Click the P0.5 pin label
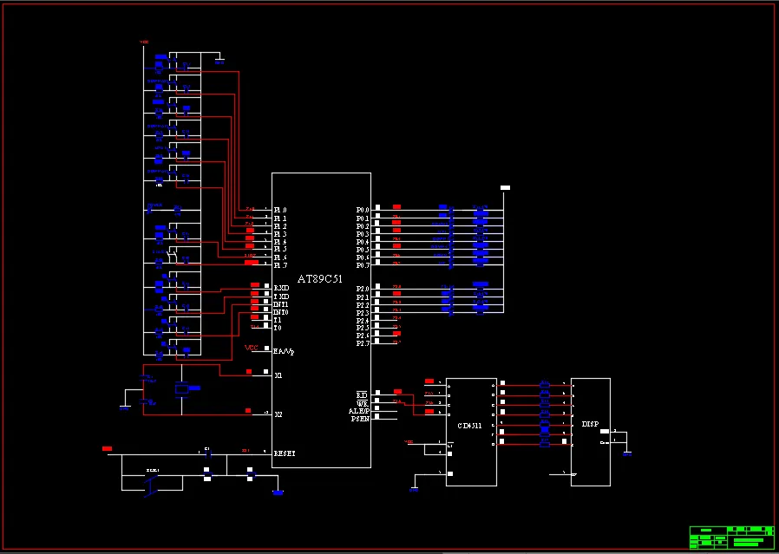This screenshot has width=779, height=554. pyautogui.click(x=363, y=250)
